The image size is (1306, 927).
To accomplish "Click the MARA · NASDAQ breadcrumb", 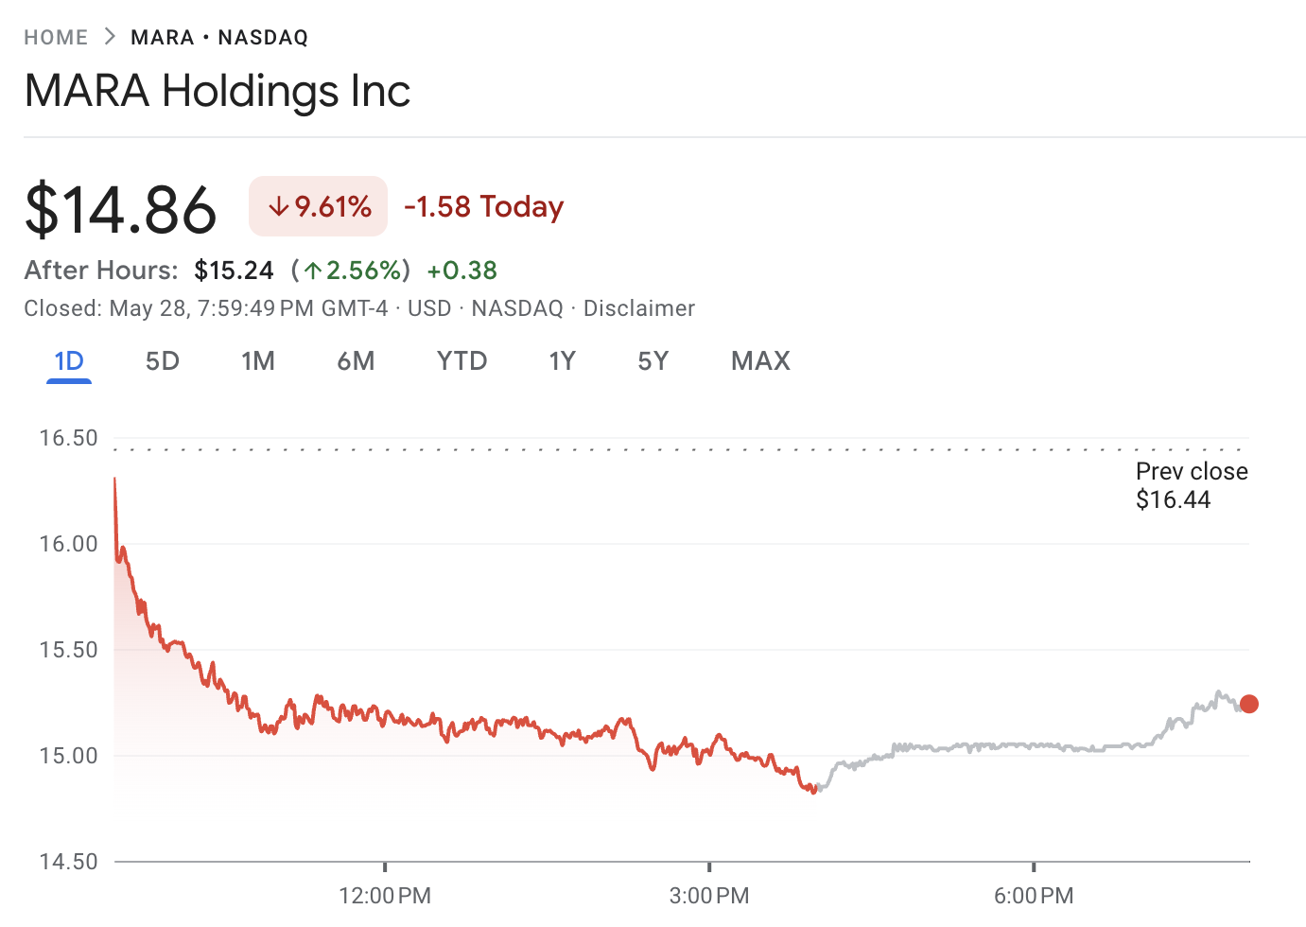I will coord(219,38).
